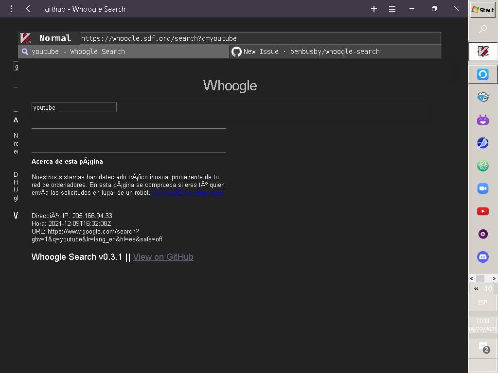Open View on GitHub link
The image size is (498, 373).
tap(163, 257)
